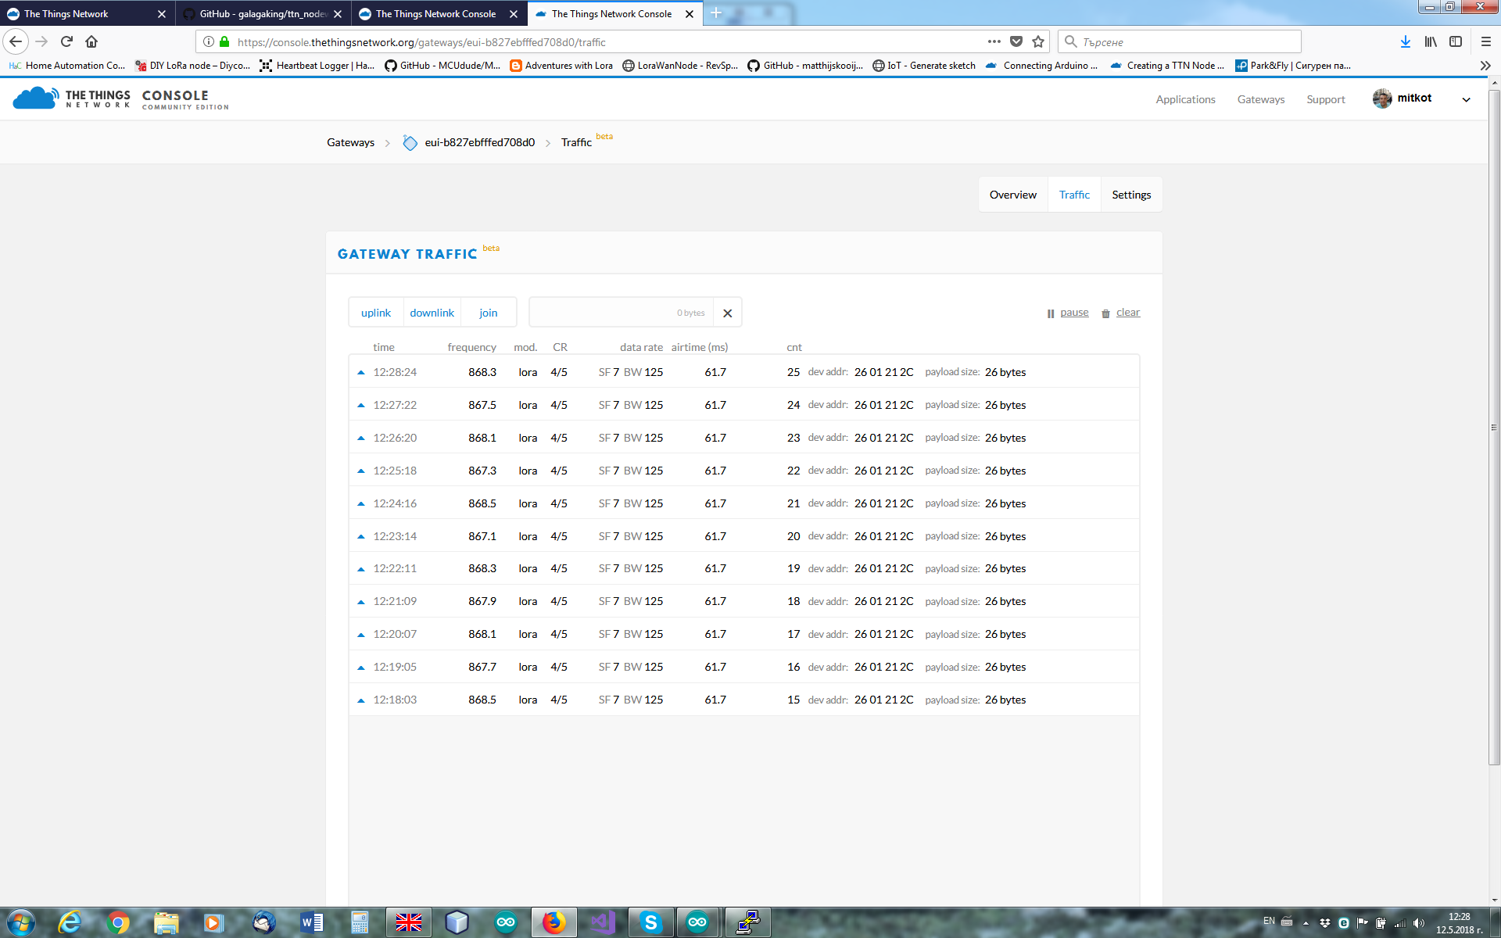Open user account dropdown arrow

(1466, 99)
